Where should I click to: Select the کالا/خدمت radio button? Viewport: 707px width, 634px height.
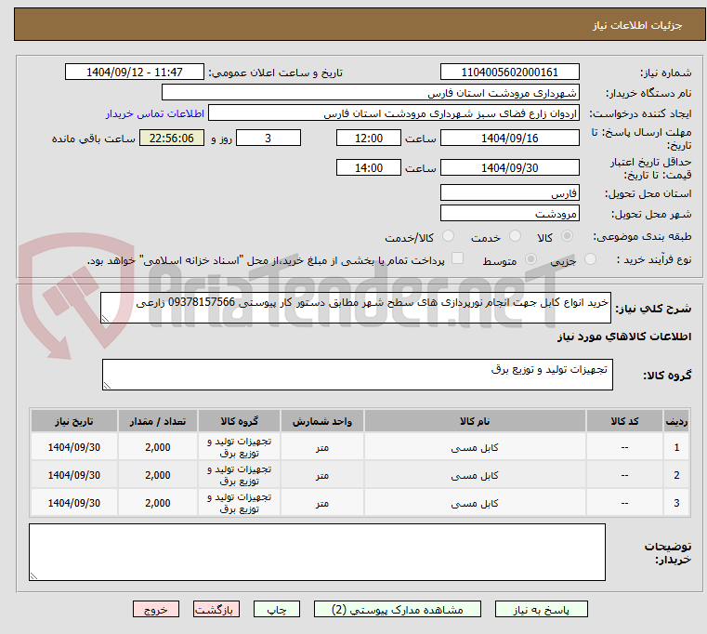[448, 236]
